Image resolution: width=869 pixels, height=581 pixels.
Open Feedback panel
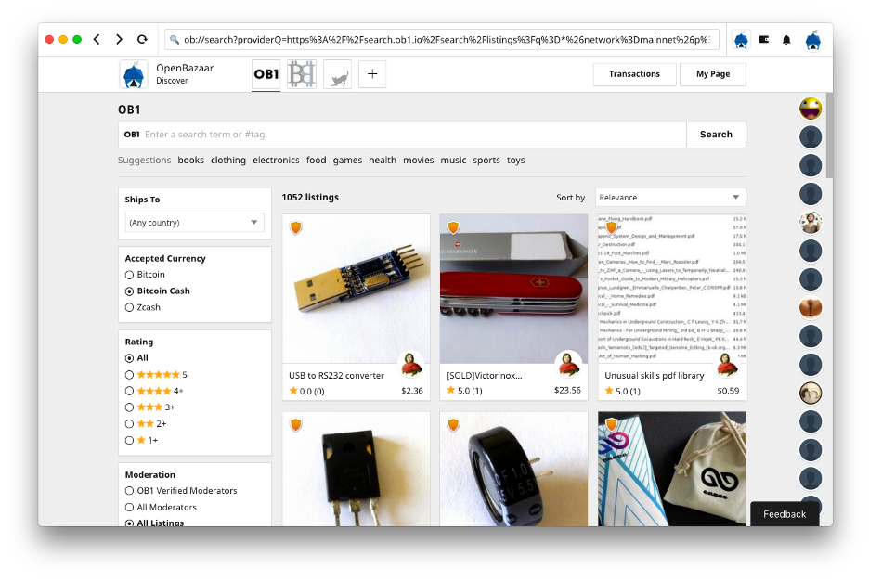coord(785,514)
